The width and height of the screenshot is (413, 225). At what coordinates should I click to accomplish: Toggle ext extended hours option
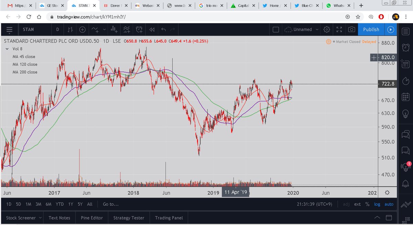(x=358, y=204)
